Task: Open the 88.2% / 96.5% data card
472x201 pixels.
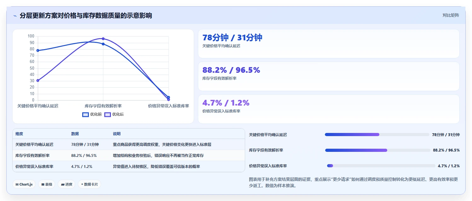Action: (329, 76)
